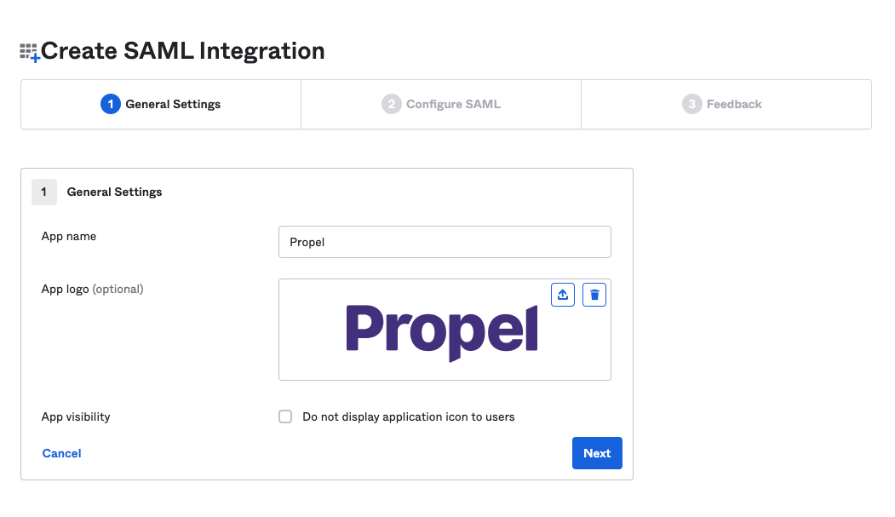Open the Configure SAML step
895x517 pixels.
coord(440,104)
